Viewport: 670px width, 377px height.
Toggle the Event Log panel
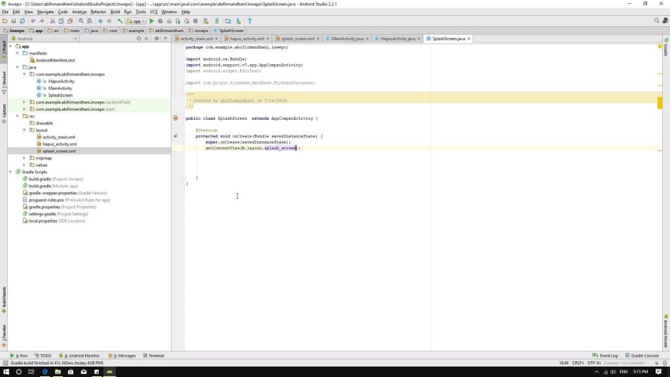click(607, 355)
